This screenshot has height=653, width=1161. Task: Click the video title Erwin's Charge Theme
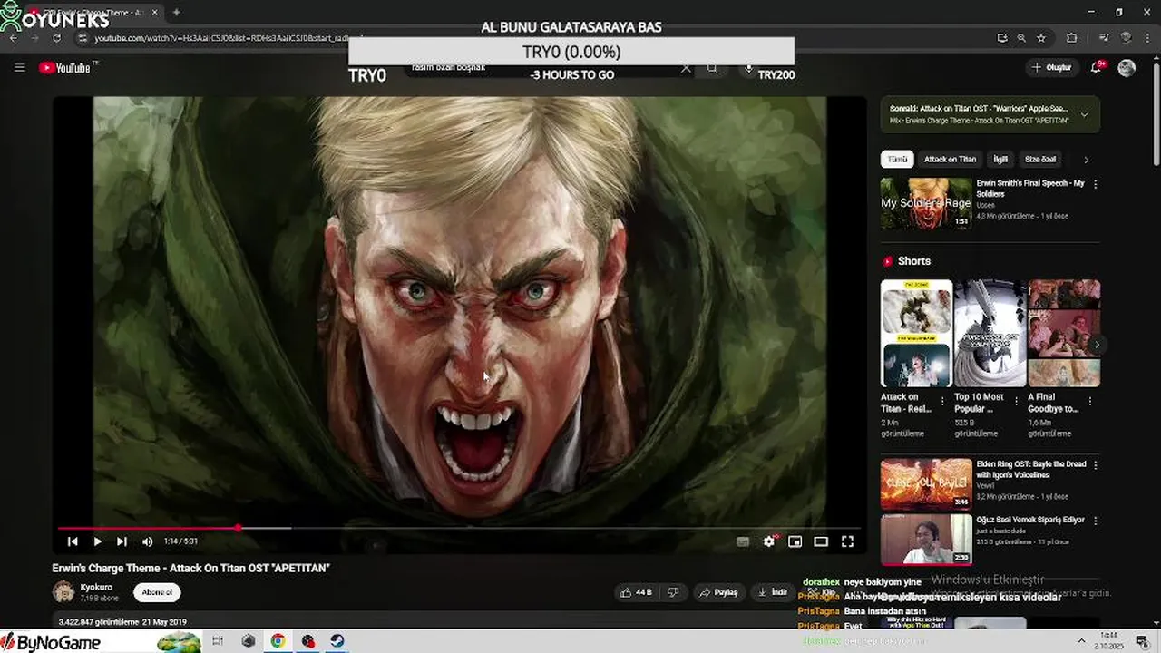click(190, 568)
